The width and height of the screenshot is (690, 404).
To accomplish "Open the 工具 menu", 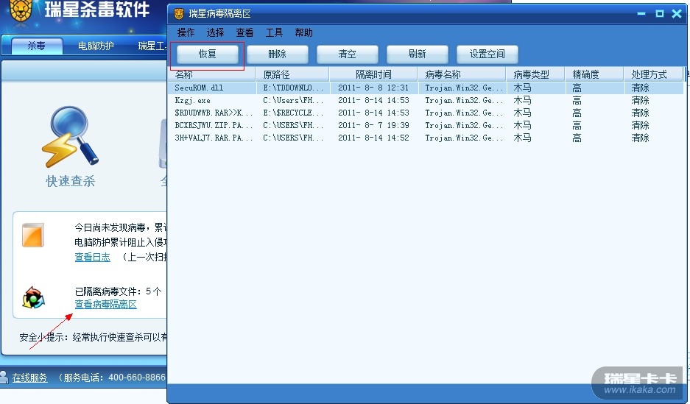I will tap(274, 32).
